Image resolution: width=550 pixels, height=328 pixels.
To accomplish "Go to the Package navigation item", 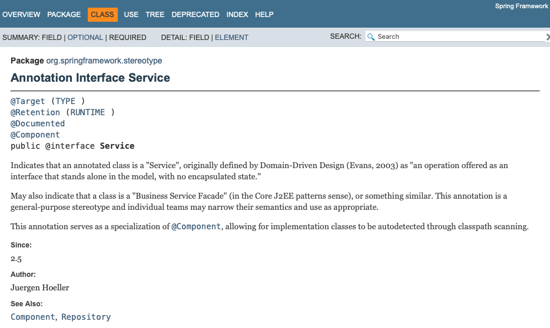I will [64, 15].
